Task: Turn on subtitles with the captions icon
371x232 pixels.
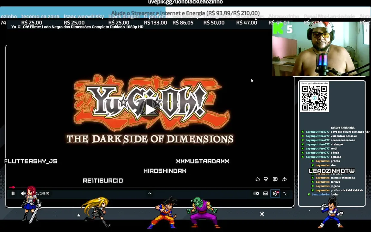Action: [266, 193]
